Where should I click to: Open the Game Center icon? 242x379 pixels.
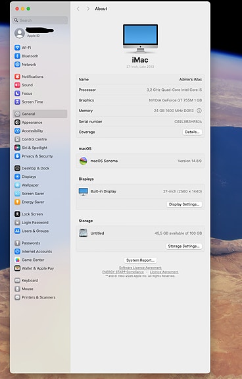tap(17, 260)
